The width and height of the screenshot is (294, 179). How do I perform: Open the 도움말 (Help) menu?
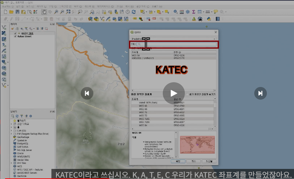157,7
